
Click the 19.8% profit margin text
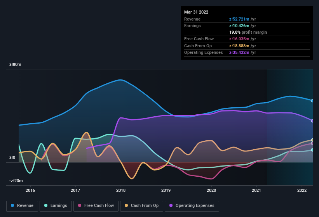point(248,32)
